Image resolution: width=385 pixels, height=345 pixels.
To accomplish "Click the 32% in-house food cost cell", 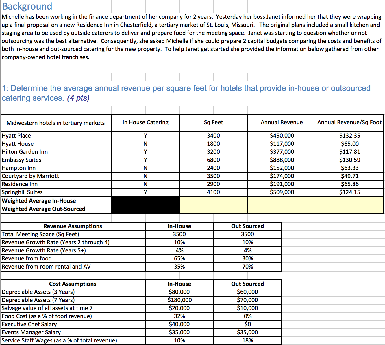I will point(179,316).
